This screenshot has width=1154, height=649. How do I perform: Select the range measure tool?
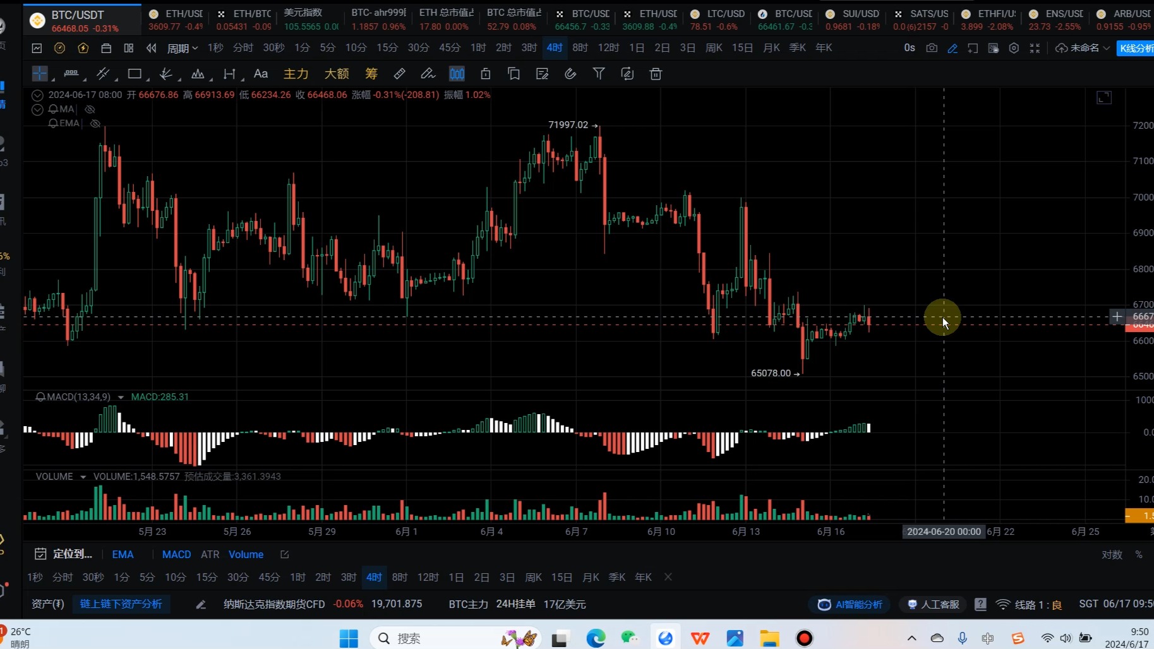click(229, 74)
